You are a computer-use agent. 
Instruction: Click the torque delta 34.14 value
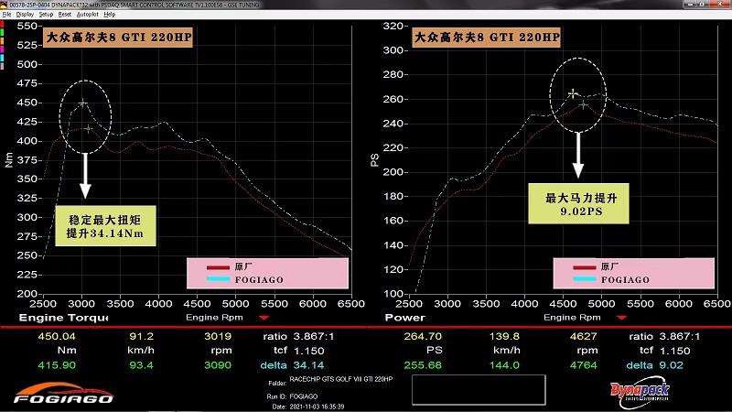(308, 365)
